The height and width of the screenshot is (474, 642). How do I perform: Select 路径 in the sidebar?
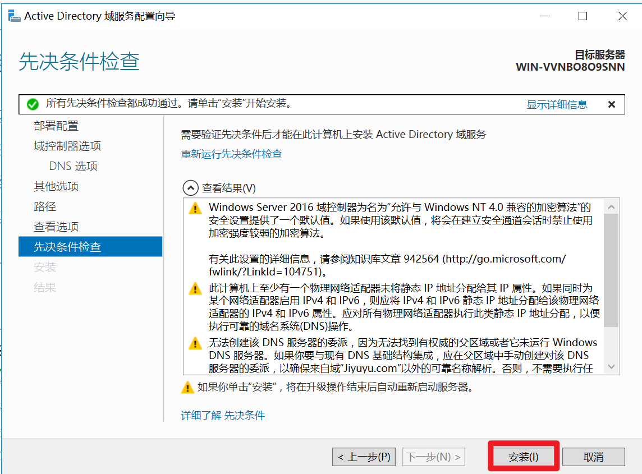pos(45,206)
